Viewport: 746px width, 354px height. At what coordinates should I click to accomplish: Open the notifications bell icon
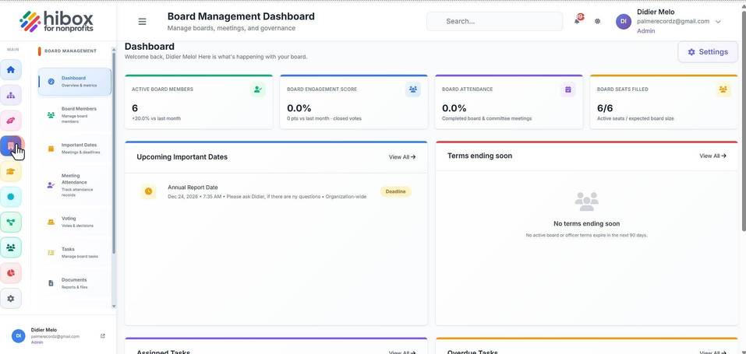578,20
